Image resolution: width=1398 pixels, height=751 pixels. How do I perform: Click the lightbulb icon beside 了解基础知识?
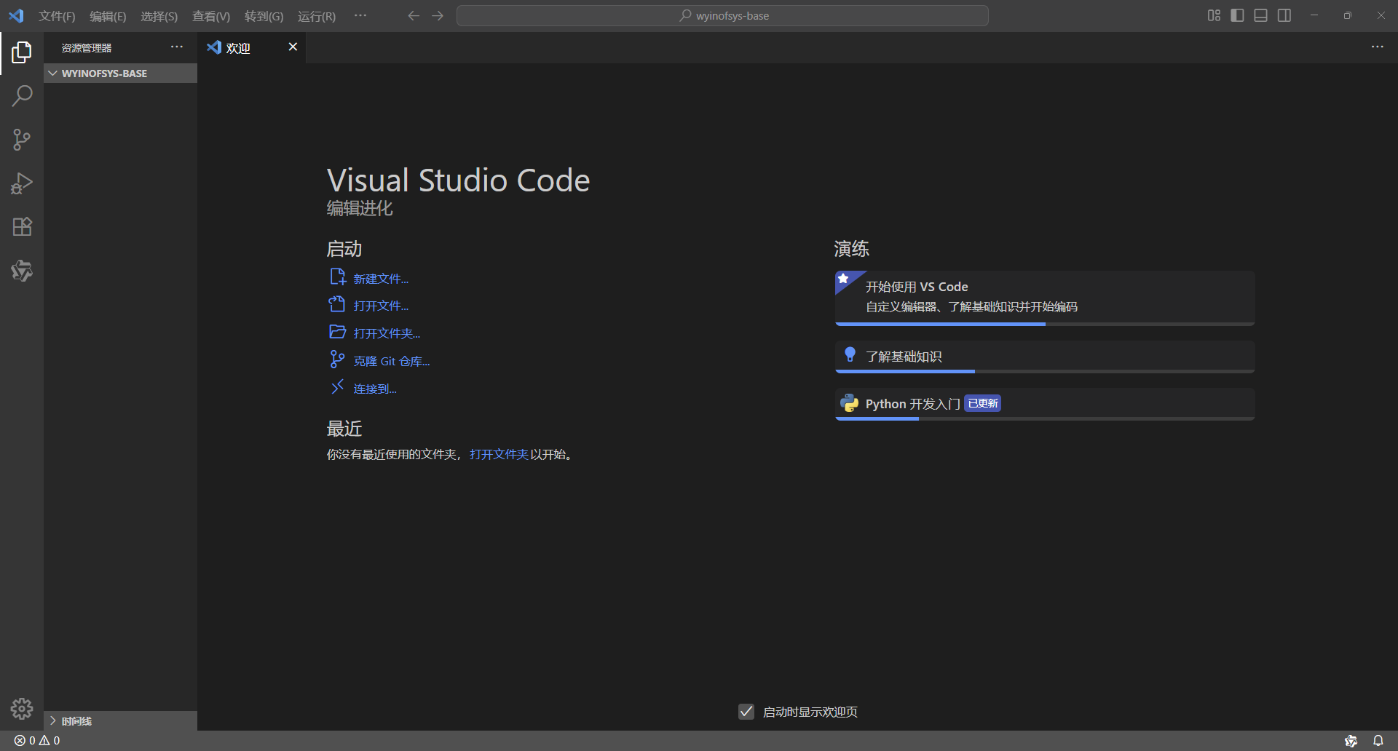[x=849, y=355]
